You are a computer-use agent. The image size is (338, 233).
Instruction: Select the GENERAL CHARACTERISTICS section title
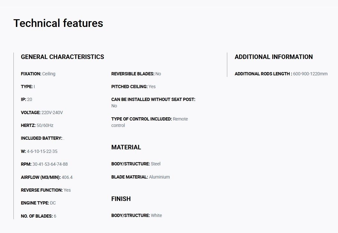tap(62, 57)
